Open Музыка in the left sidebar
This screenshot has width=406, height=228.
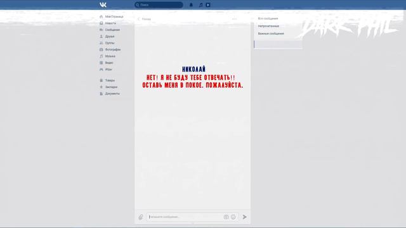(107, 56)
